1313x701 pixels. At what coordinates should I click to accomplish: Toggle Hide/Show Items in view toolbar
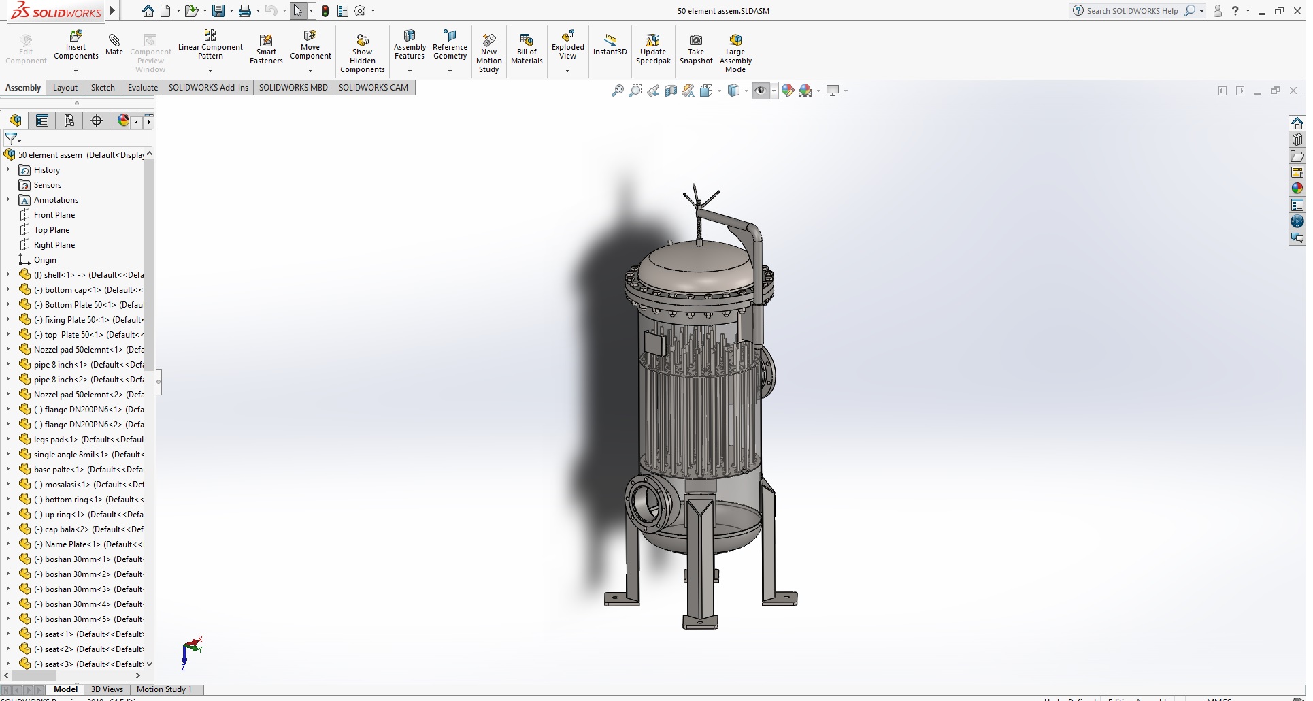(761, 91)
